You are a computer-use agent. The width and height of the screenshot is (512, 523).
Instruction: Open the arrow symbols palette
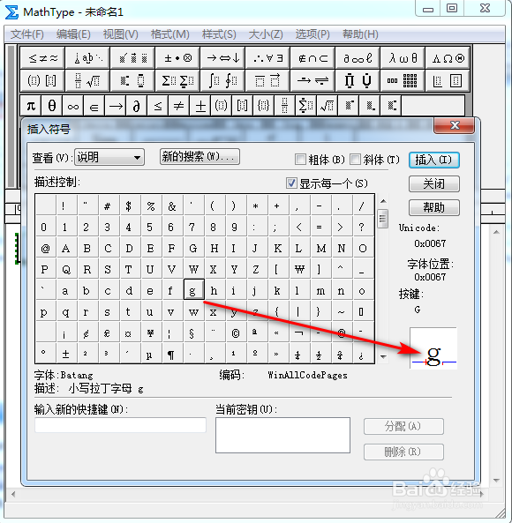pos(222,58)
